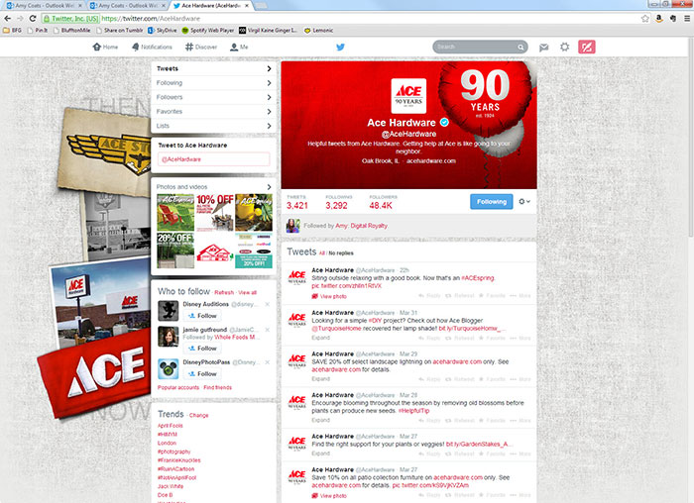This screenshot has height=503, width=694.
Task: Dismiss DisneyPhotoPass suggestion
Action: point(268,362)
